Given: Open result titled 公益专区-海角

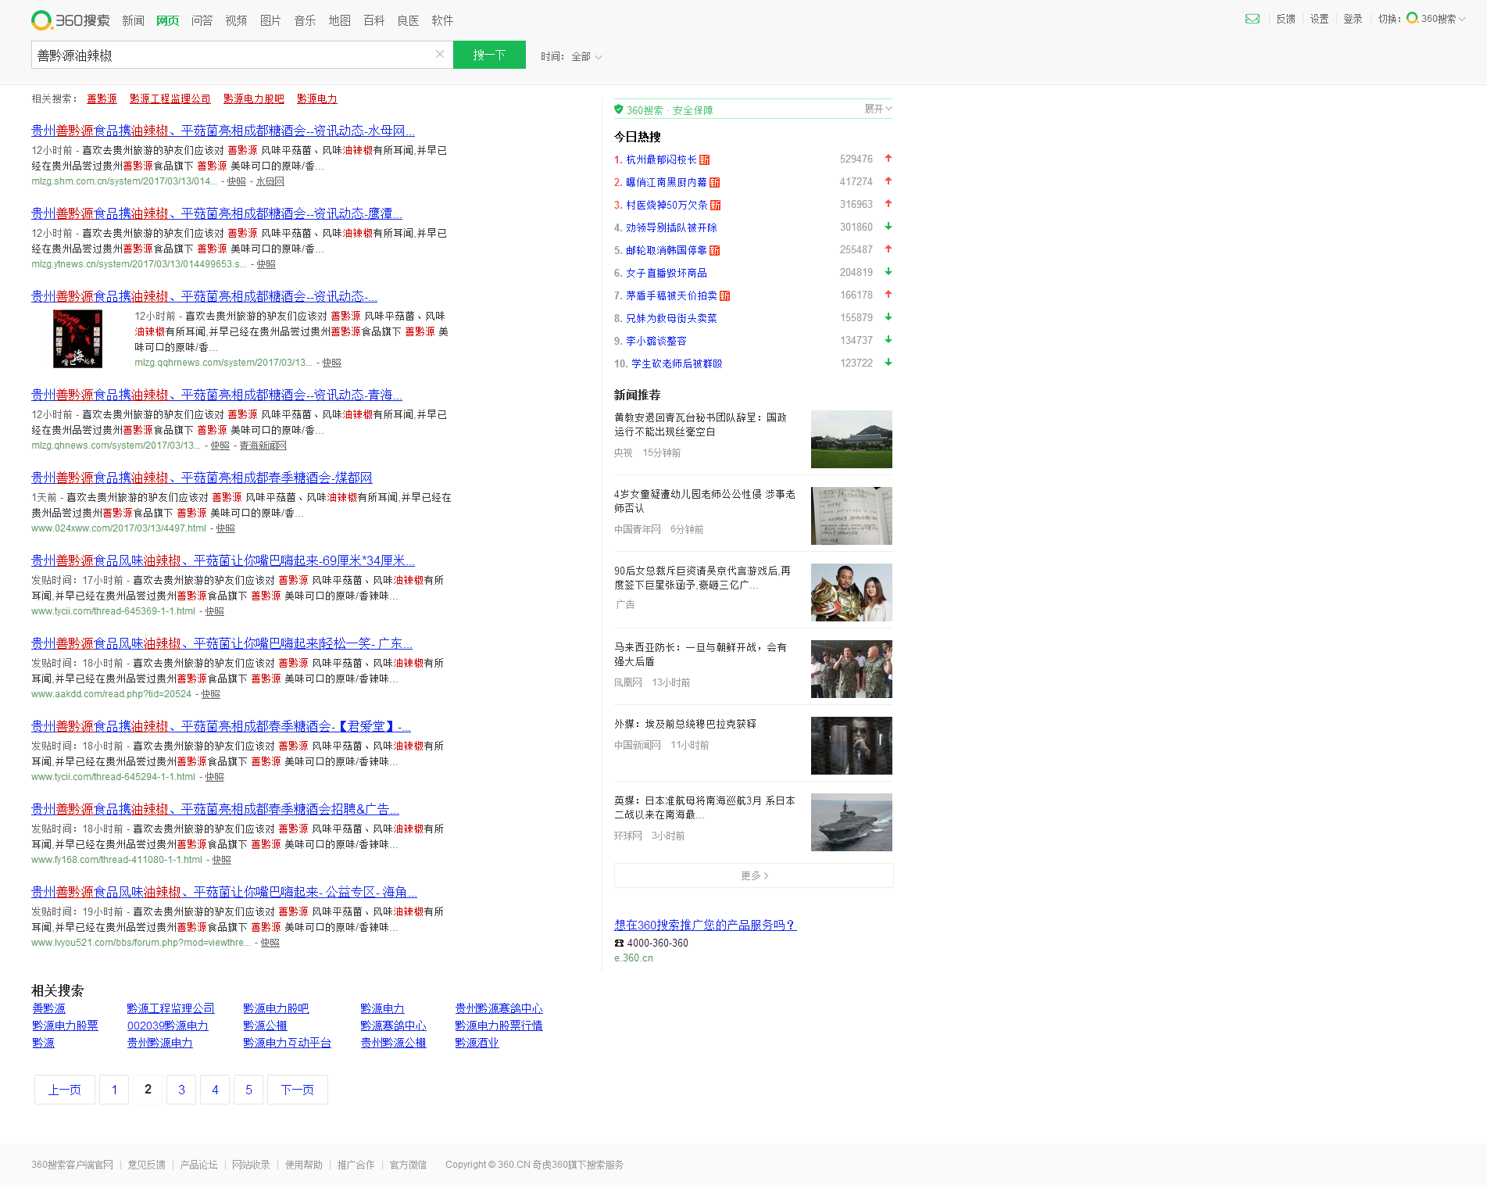Looking at the screenshot, I should 223,892.
